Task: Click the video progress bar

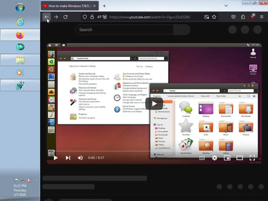Action: (154, 151)
